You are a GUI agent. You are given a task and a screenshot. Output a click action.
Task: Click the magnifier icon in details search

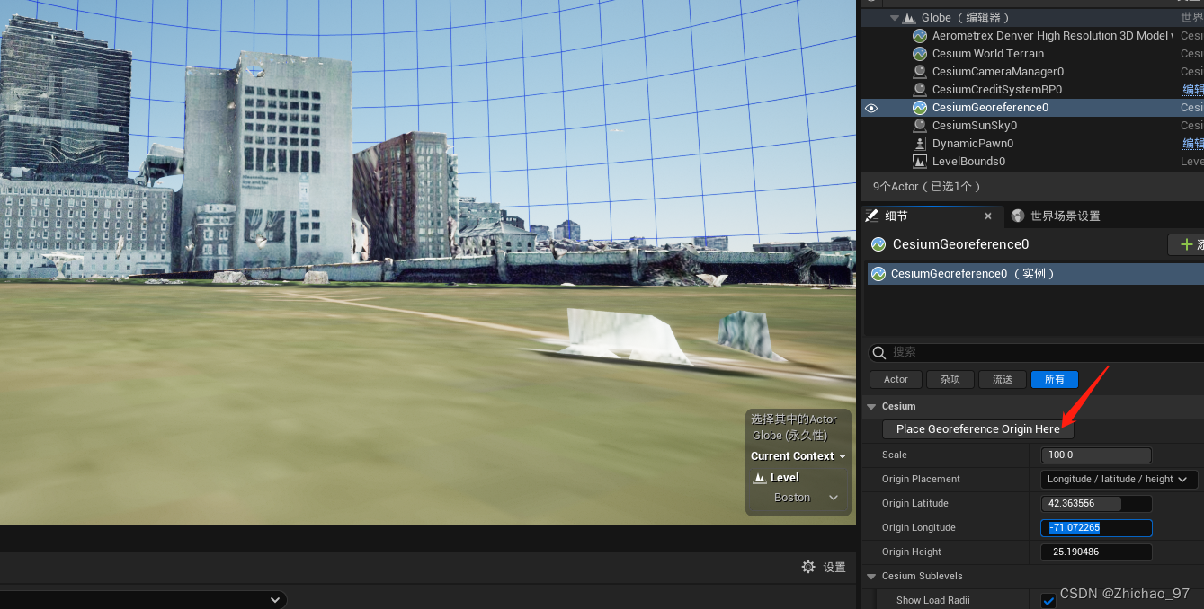click(880, 352)
